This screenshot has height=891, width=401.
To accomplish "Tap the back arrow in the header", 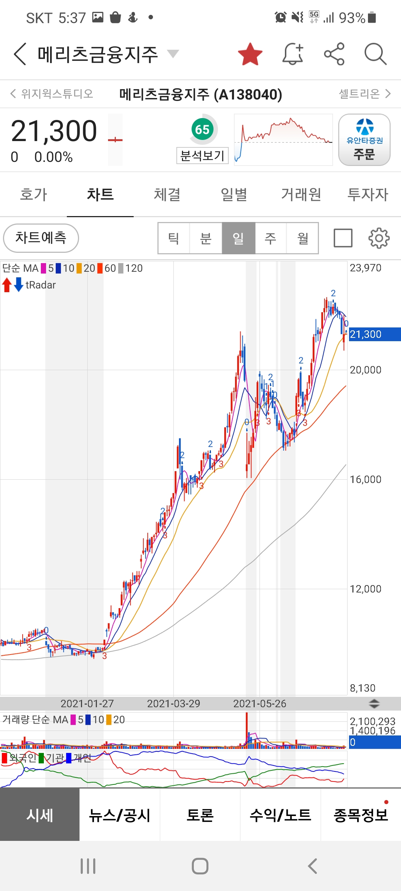I will [x=20, y=54].
